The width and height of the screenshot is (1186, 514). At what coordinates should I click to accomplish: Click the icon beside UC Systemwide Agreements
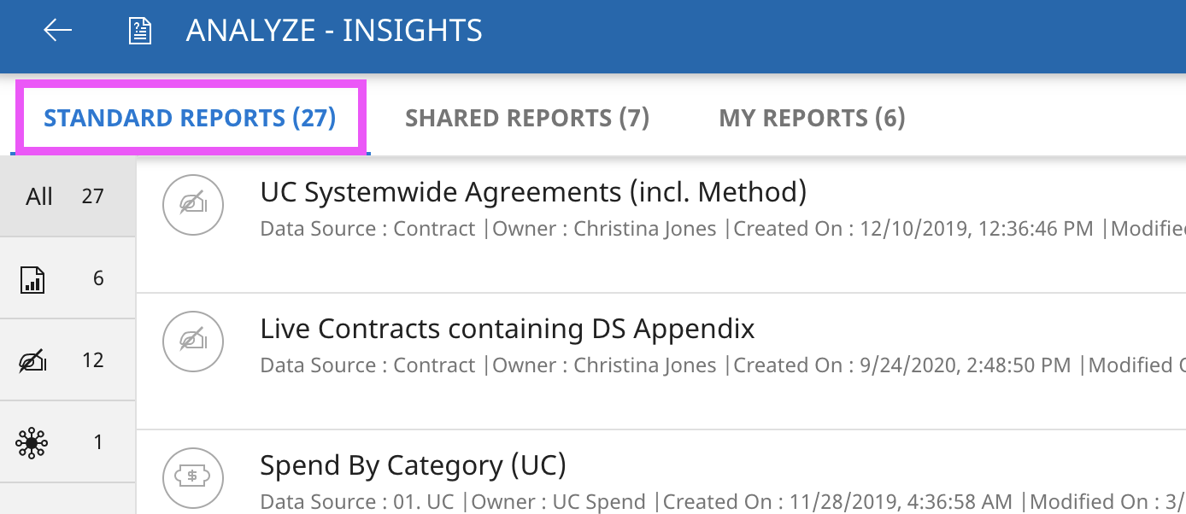pos(193,205)
